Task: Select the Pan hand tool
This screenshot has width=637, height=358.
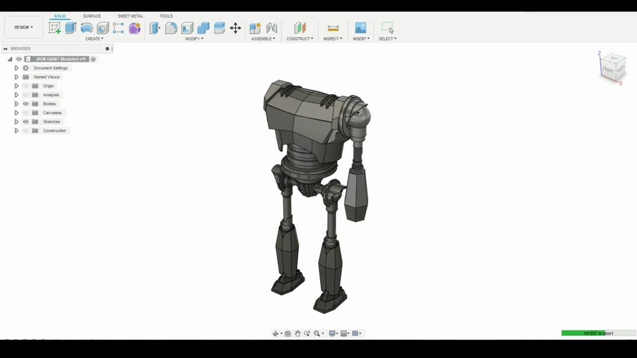Action: pyautogui.click(x=297, y=334)
